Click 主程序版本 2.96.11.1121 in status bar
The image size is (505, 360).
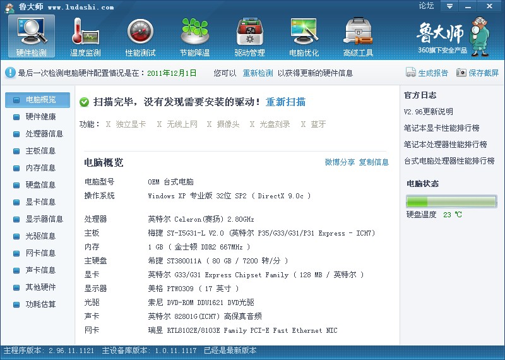click(x=49, y=351)
